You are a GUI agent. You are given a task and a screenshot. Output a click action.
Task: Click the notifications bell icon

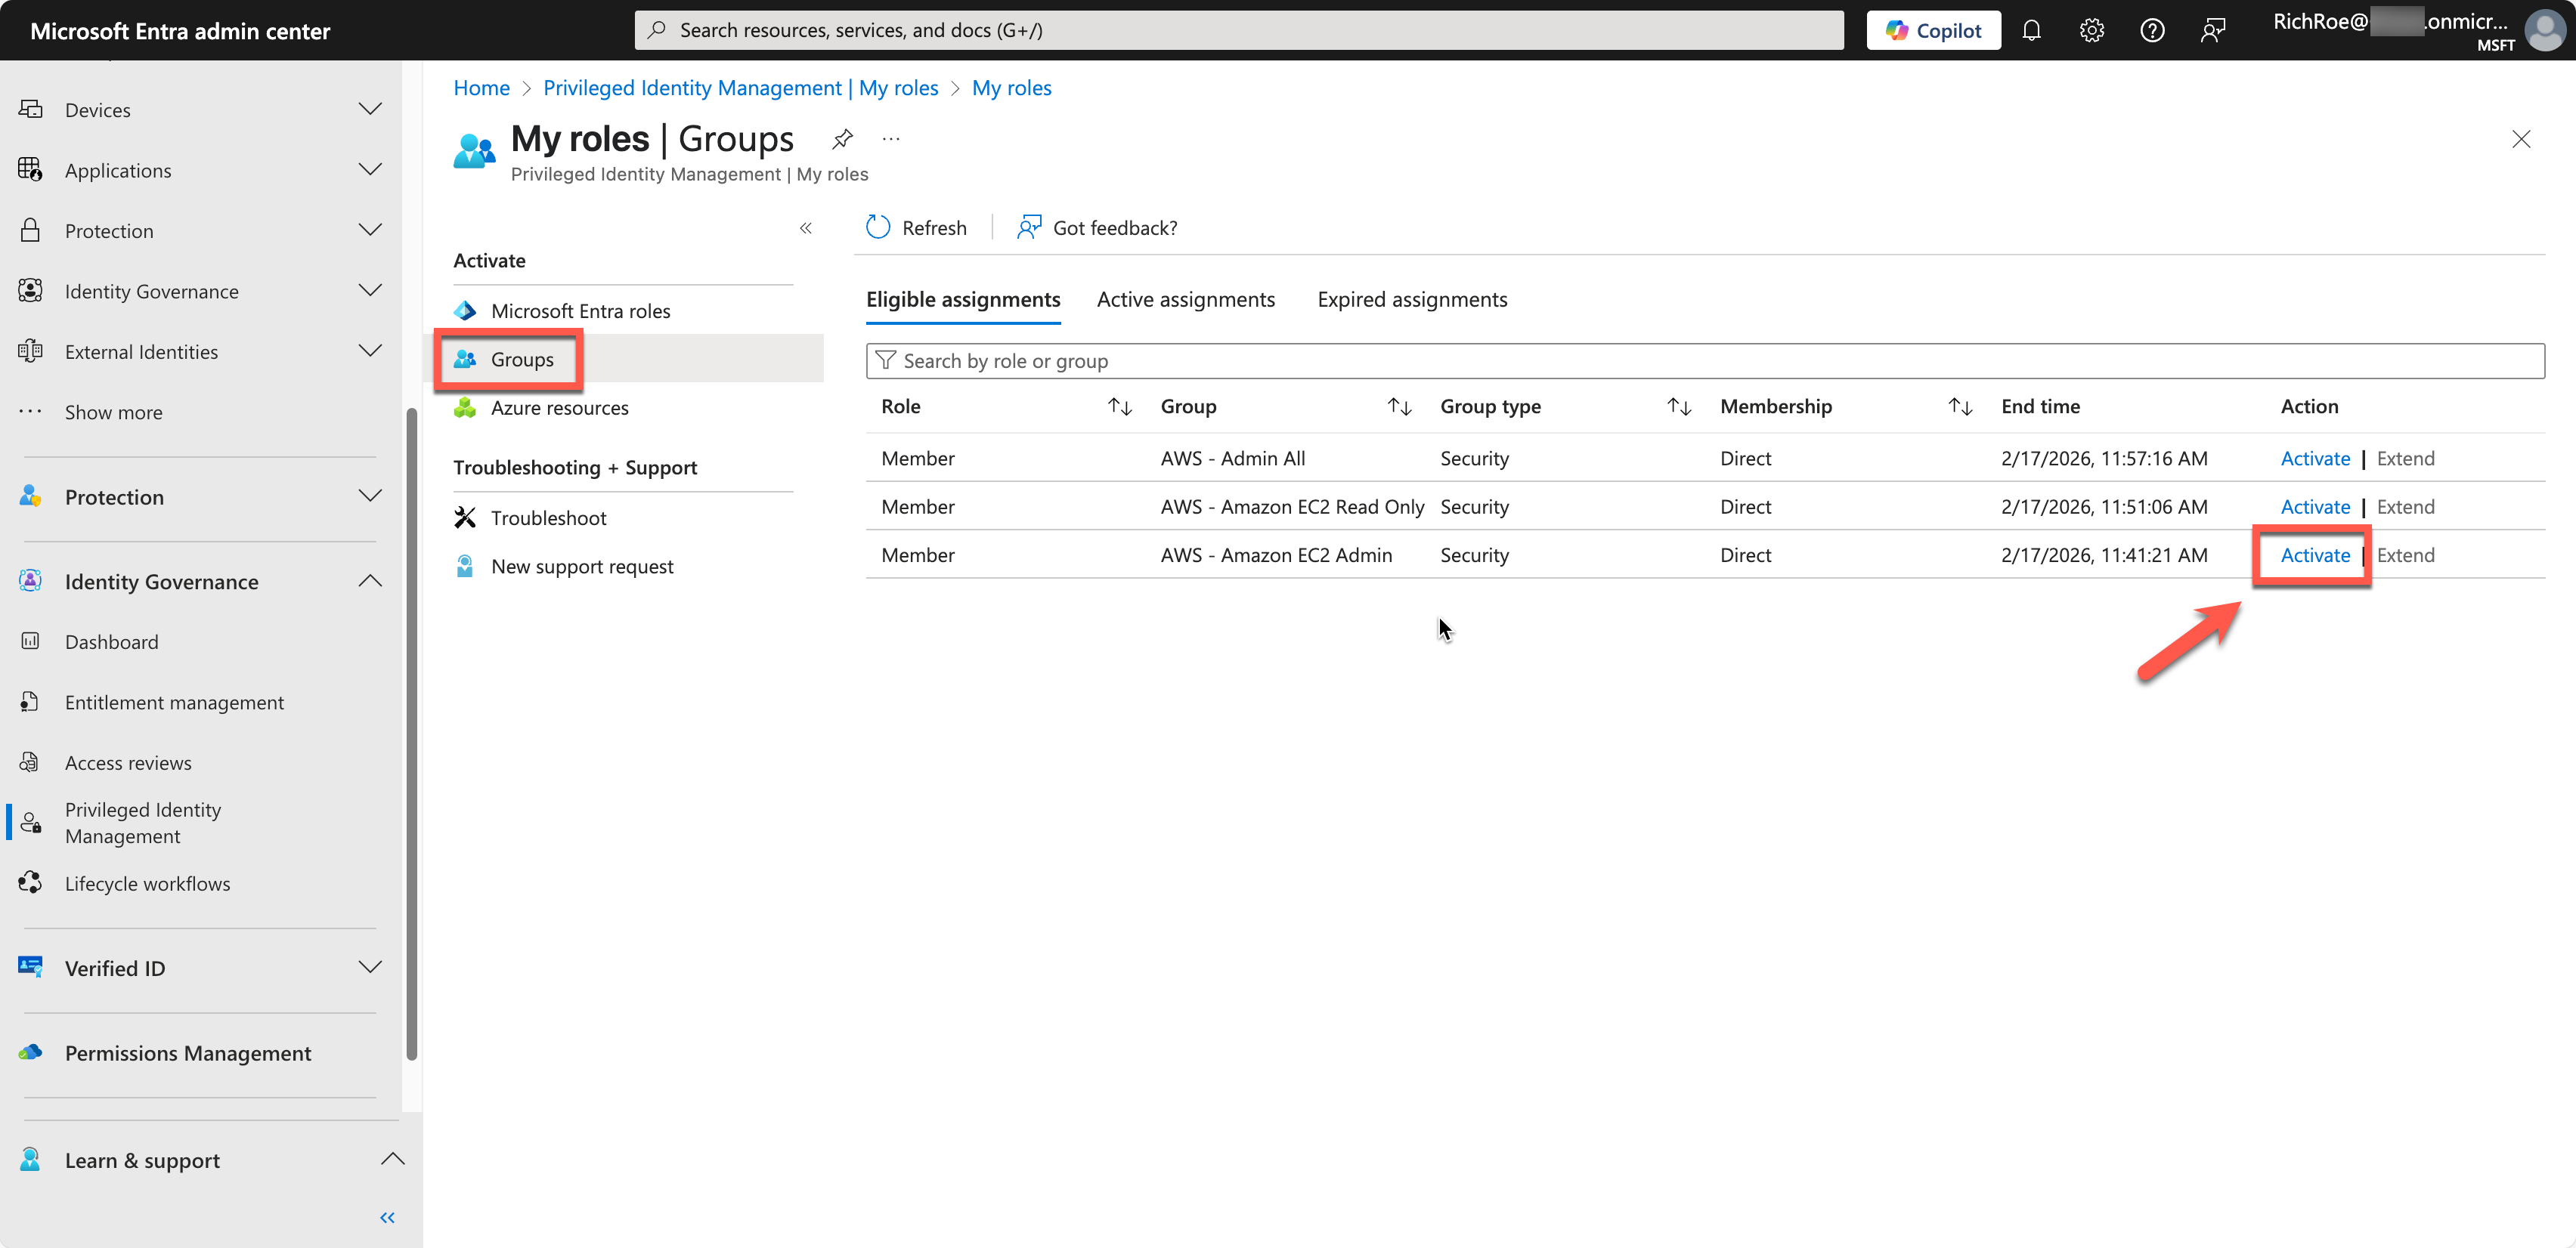(x=2031, y=30)
